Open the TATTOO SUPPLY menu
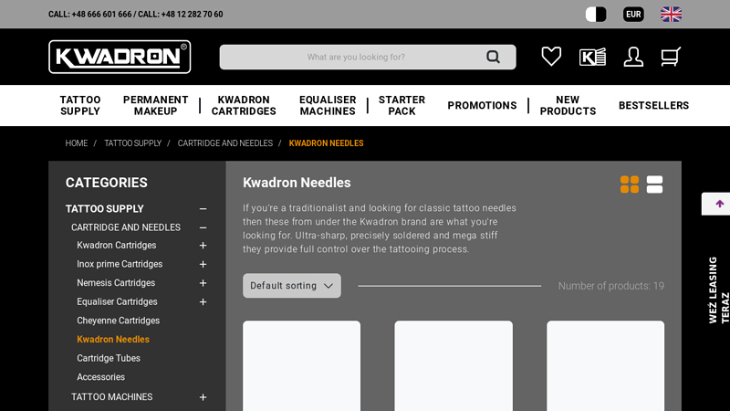This screenshot has height=411, width=730. (x=80, y=105)
